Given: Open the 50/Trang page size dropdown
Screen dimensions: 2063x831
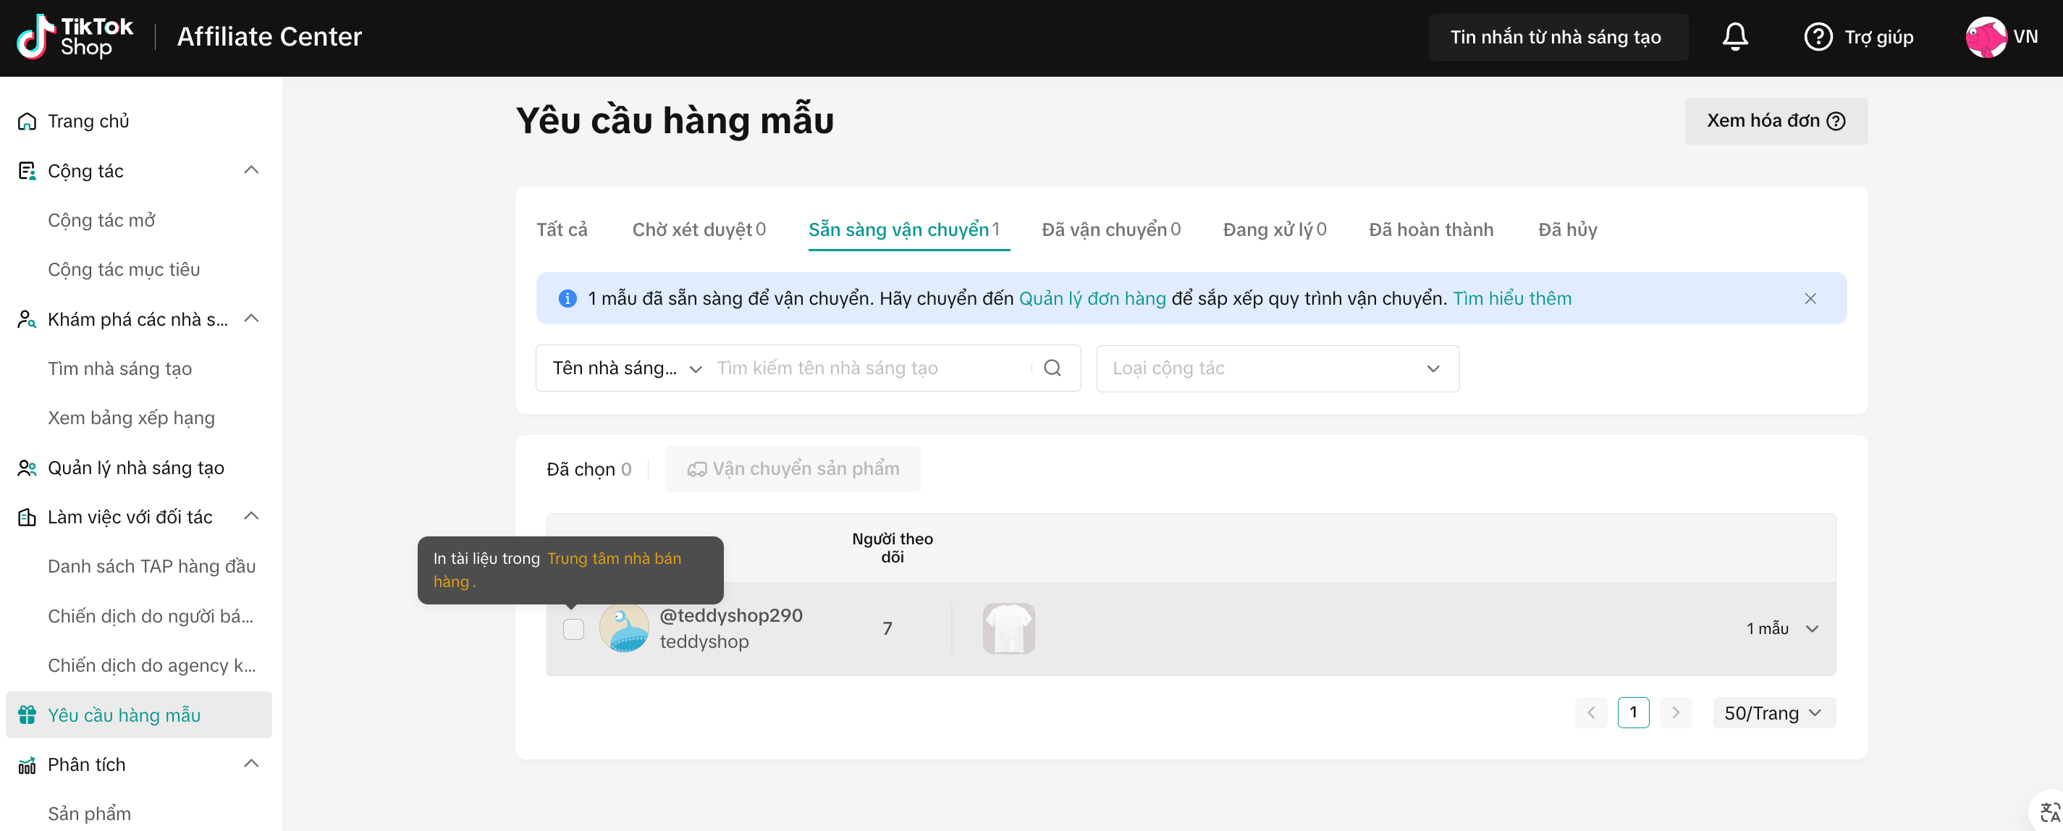Looking at the screenshot, I should point(1773,712).
